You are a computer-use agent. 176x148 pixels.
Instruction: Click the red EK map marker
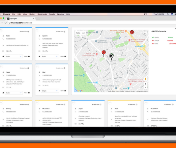coord(132,32)
